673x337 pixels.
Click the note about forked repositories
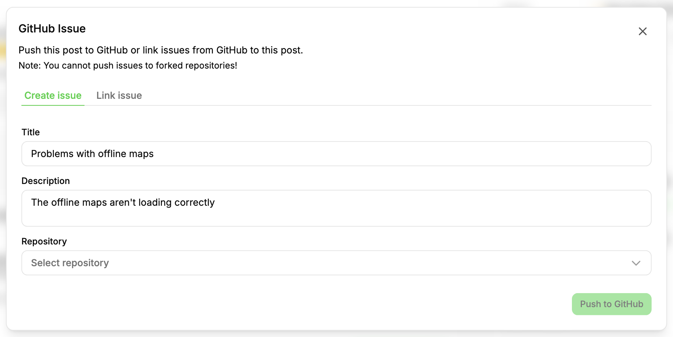click(x=128, y=65)
